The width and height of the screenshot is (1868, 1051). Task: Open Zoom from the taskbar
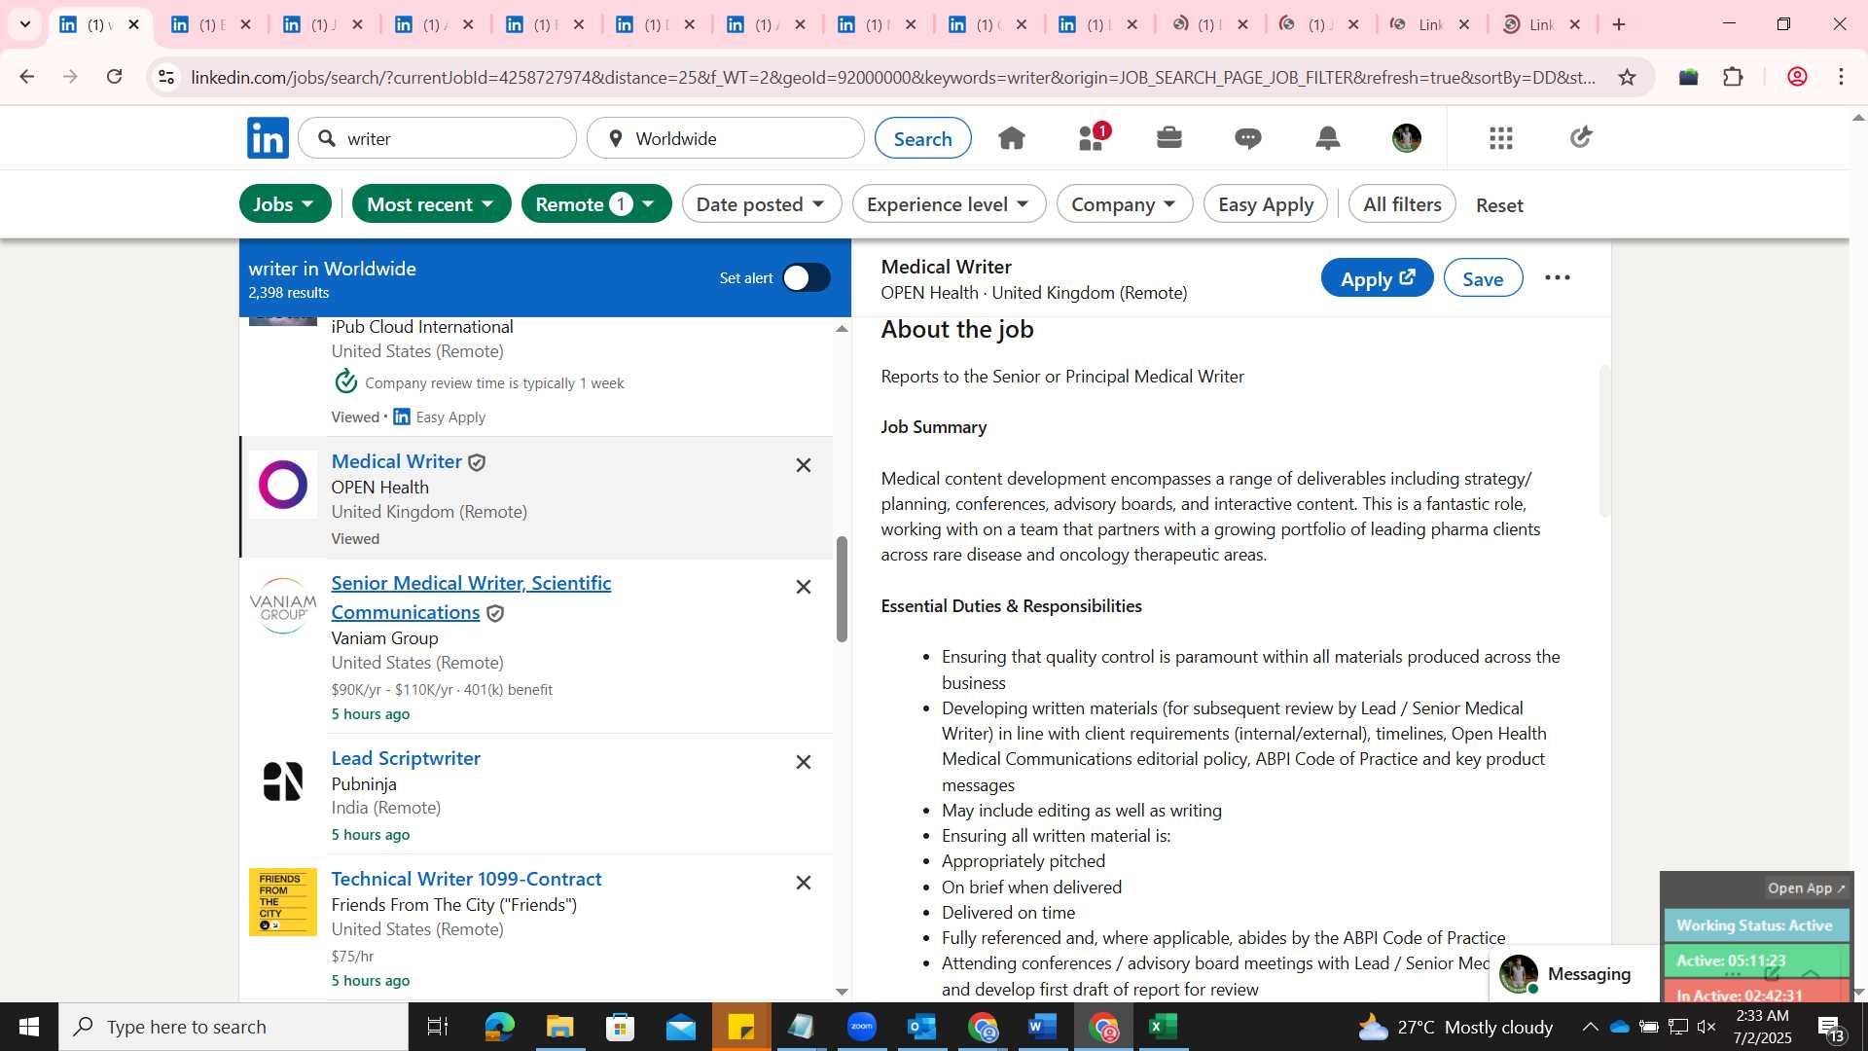click(x=862, y=1027)
